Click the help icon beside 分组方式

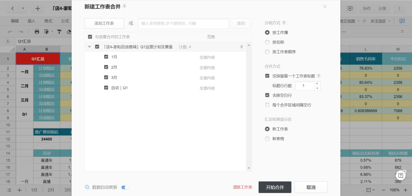[x=284, y=22]
